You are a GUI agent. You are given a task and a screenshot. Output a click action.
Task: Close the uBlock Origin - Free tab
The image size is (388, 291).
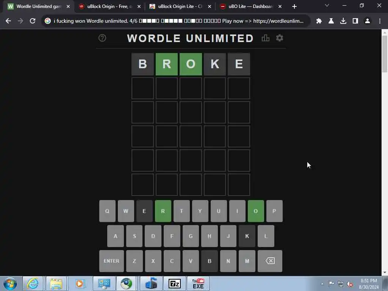[x=139, y=6]
